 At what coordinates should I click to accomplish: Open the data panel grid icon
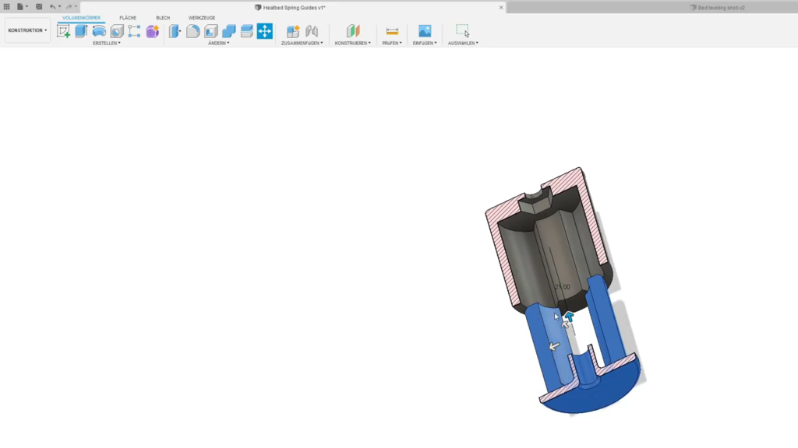(6, 6)
